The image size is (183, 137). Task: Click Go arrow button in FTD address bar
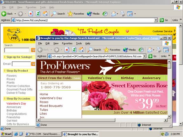coord(162,20)
